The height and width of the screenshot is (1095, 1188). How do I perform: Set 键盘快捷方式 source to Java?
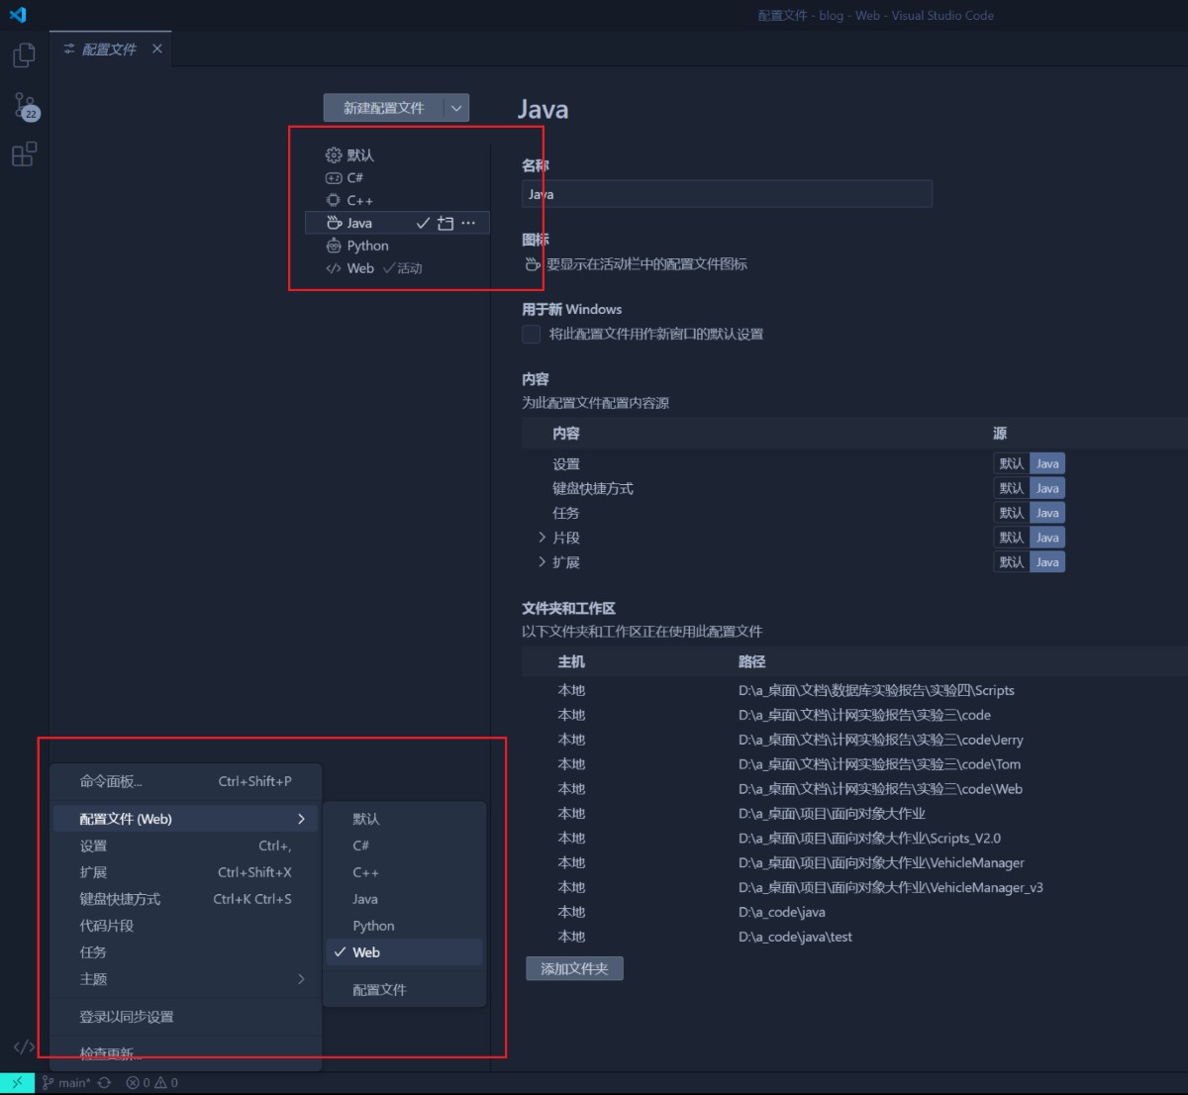point(1047,489)
